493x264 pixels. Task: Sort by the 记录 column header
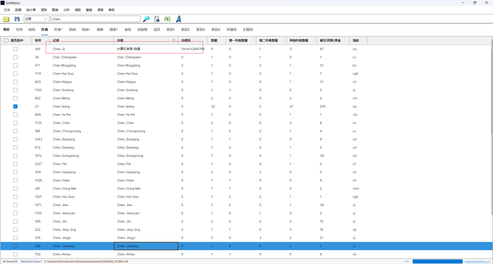(82, 41)
